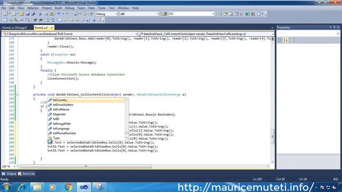Image resolution: width=342 pixels, height=192 pixels.
Task: Click the Save icon in toolbar
Action: tap(27, 14)
